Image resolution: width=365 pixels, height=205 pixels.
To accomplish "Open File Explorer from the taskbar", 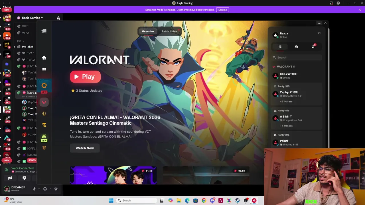I will pos(179,200).
